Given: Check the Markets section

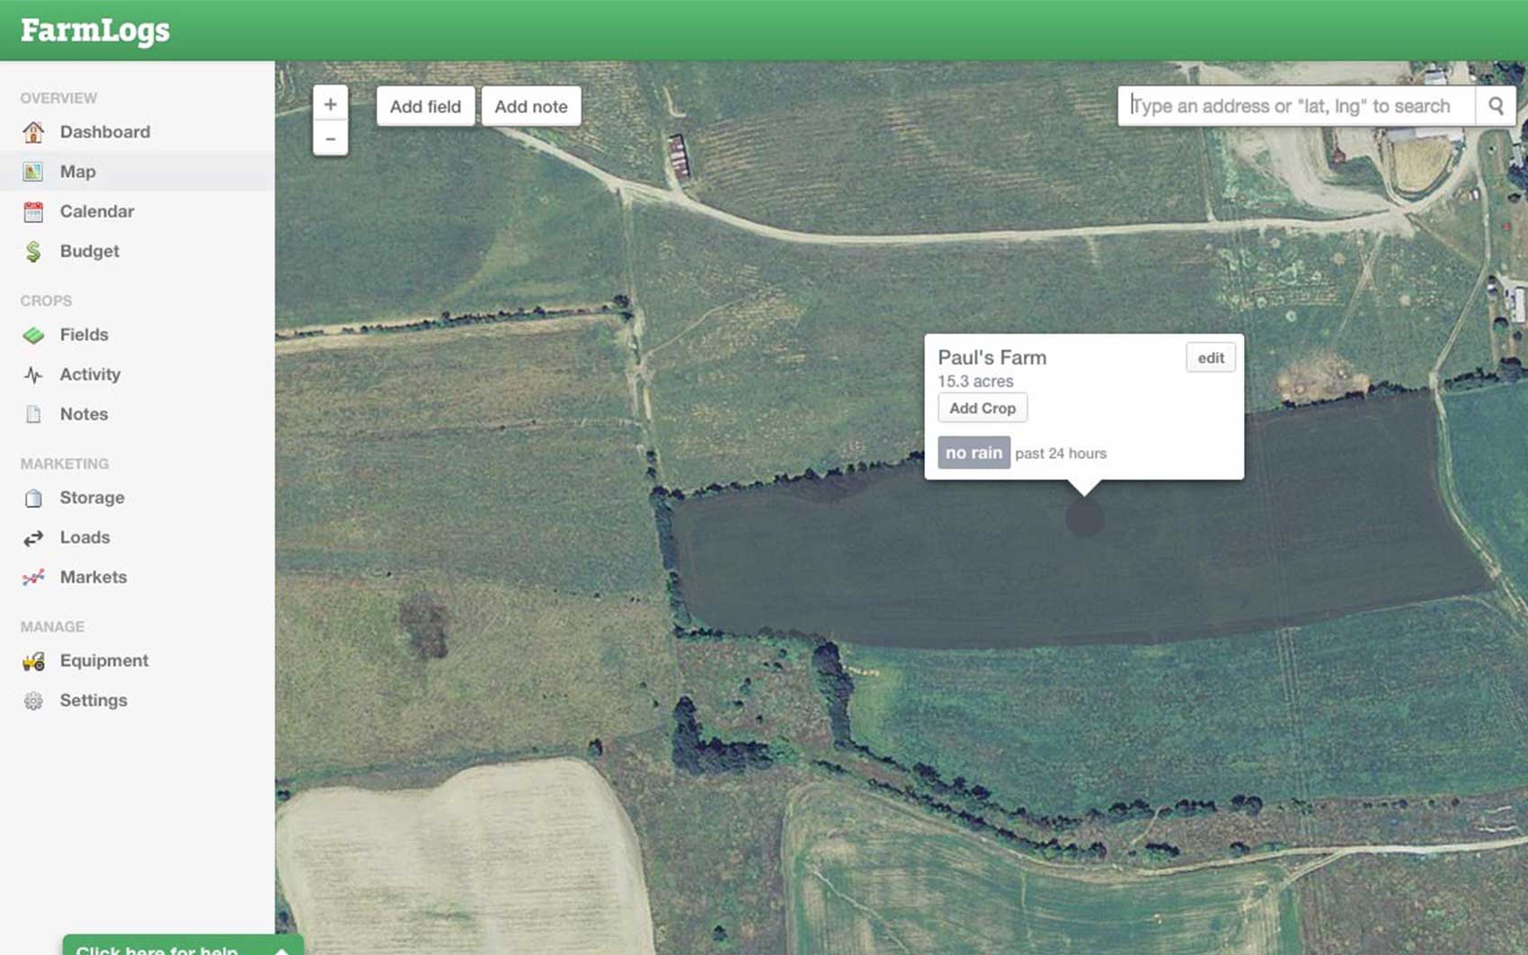Looking at the screenshot, I should [93, 577].
